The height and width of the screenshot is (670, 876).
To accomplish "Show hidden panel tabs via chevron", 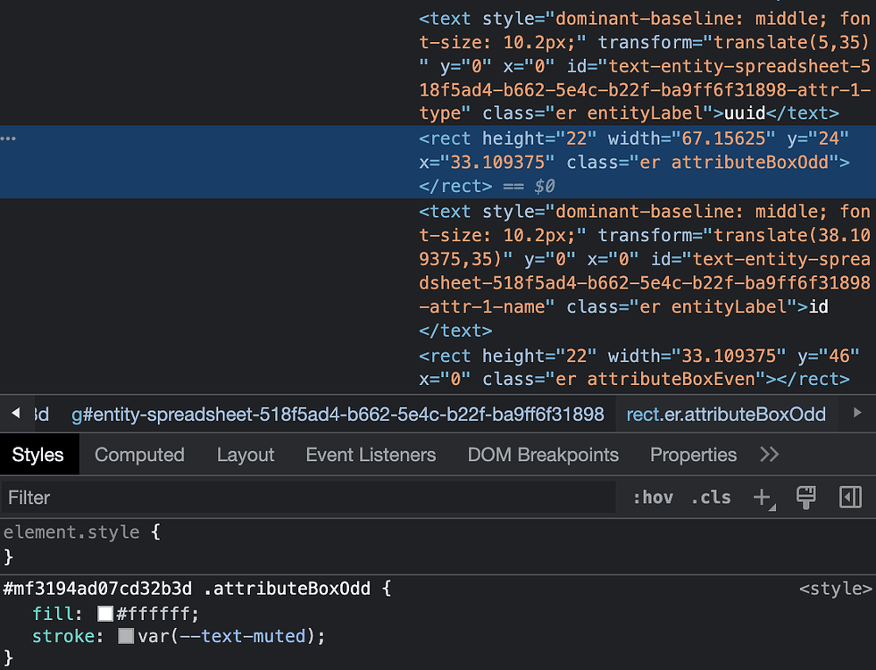I will [769, 455].
